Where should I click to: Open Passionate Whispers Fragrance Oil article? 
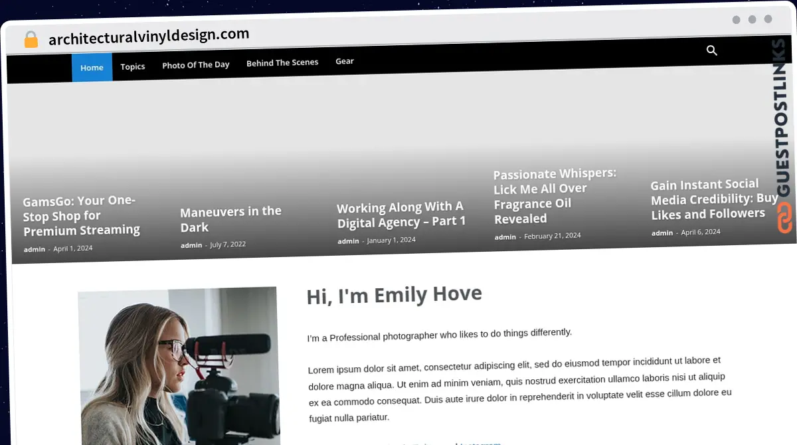(x=555, y=196)
